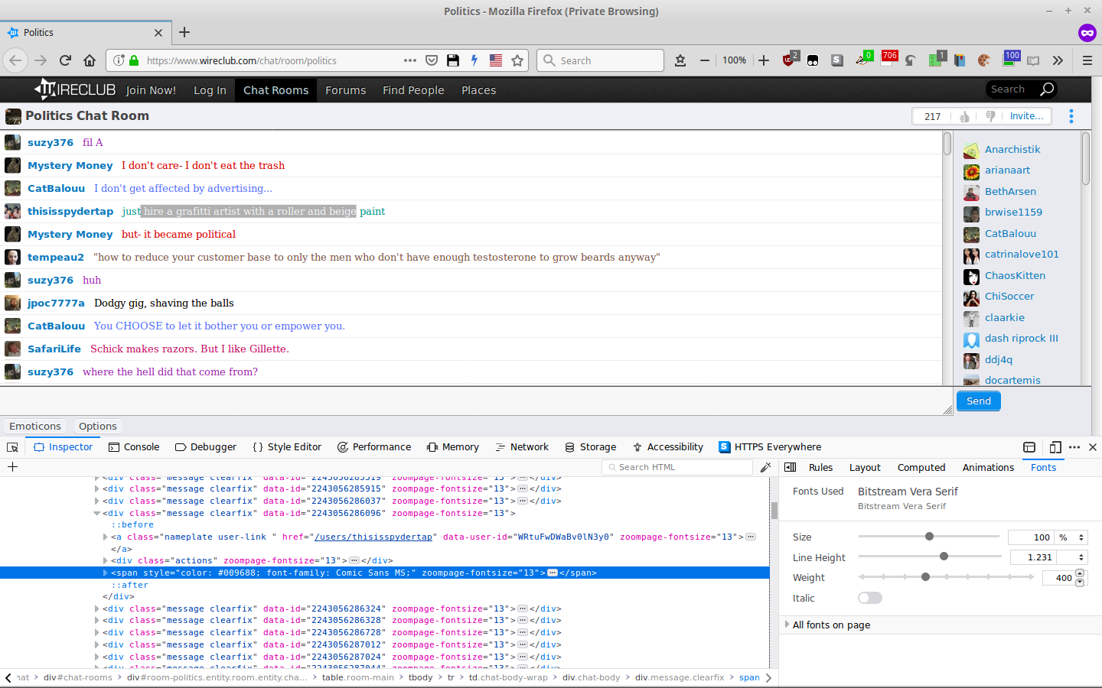Screen dimensions: 1102x688
Task: Open a new browser tab
Action: click(x=184, y=32)
